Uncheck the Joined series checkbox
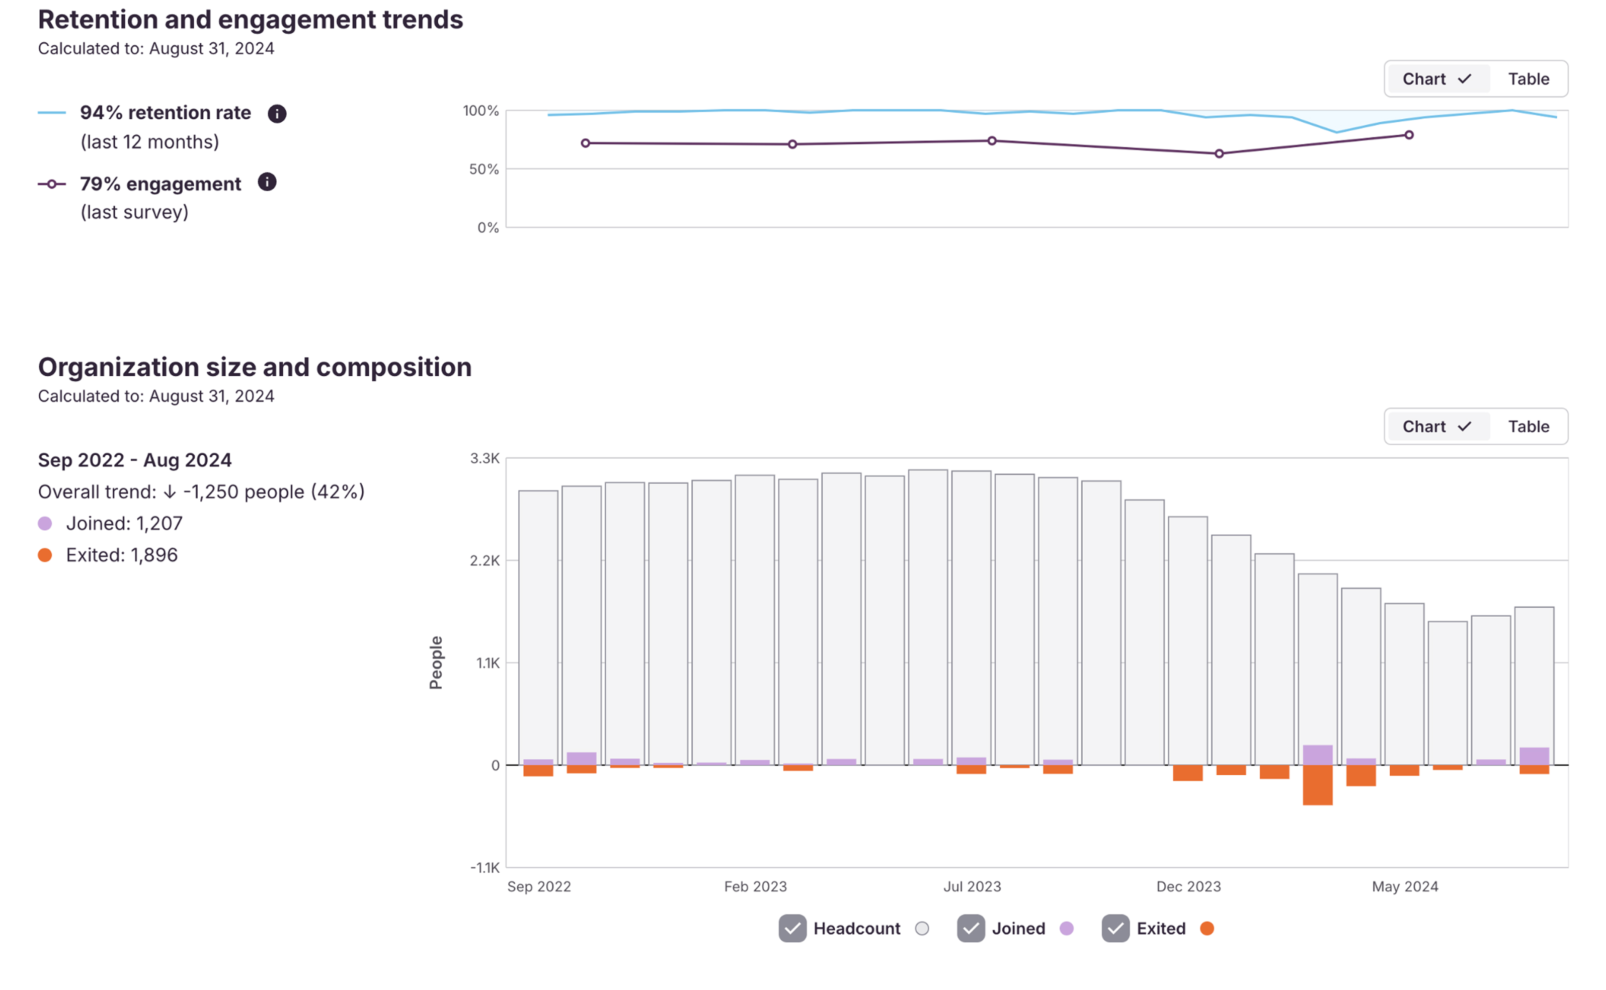The height and width of the screenshot is (990, 1606). [970, 929]
